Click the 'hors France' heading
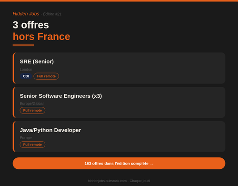 [x=41, y=37]
